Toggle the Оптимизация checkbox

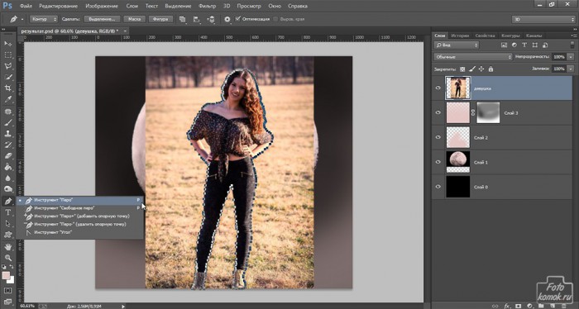pos(238,19)
